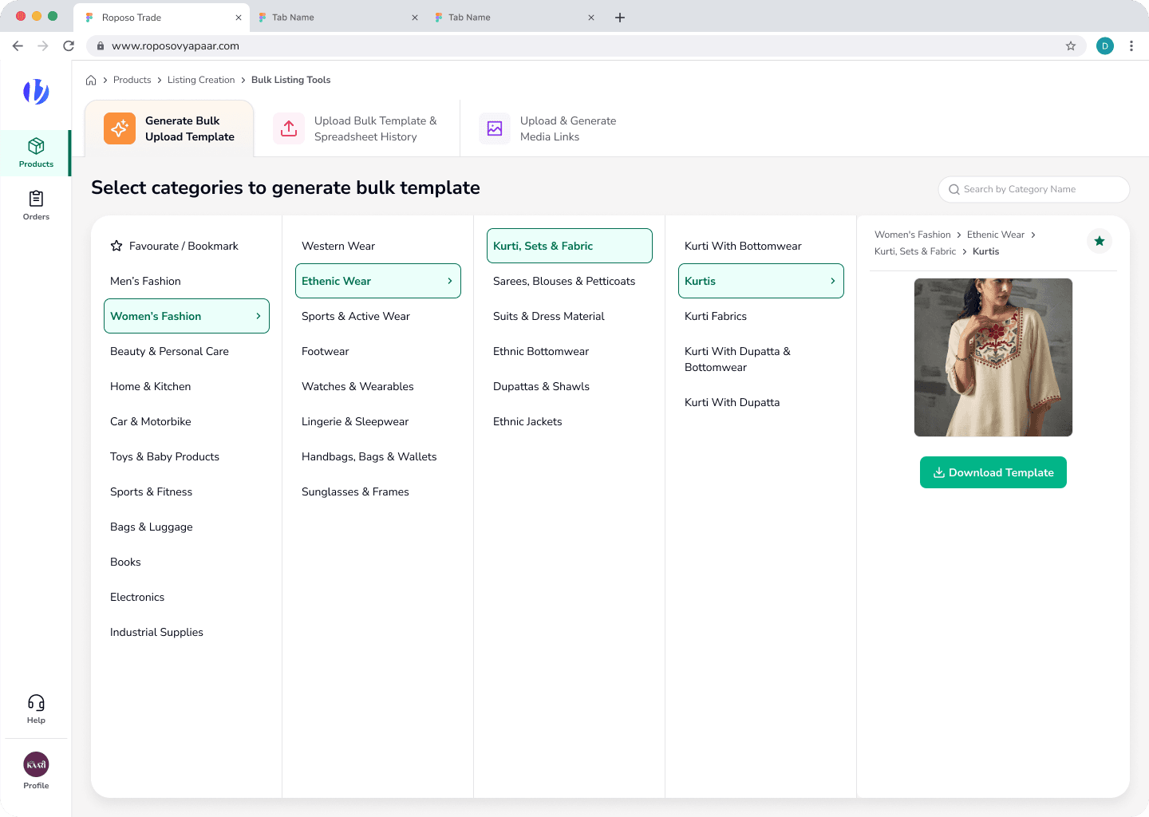Select Ethnic Bottomwear
1149x817 pixels.
coord(570,351)
